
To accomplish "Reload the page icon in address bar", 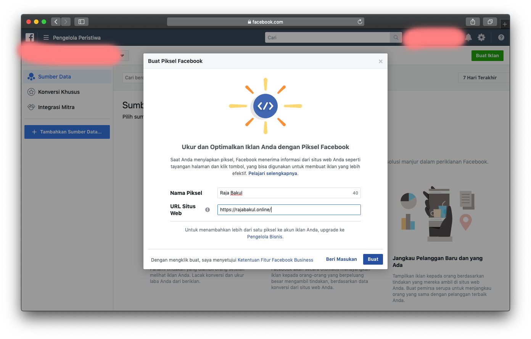I will click(x=359, y=22).
